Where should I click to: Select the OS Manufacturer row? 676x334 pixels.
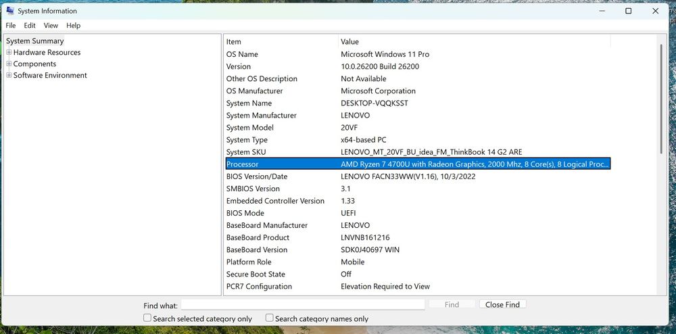418,91
